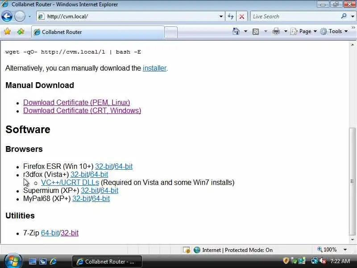Click the Safely Remove Hardware tray icon
This screenshot has width=357, height=268.
(x=294, y=261)
